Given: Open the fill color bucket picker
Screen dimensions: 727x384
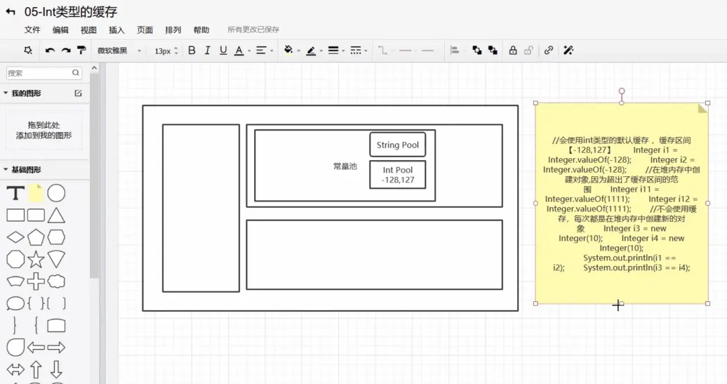Looking at the screenshot, I should [x=288, y=51].
